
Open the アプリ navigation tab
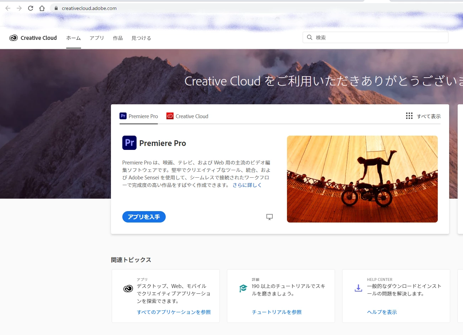pyautogui.click(x=97, y=38)
